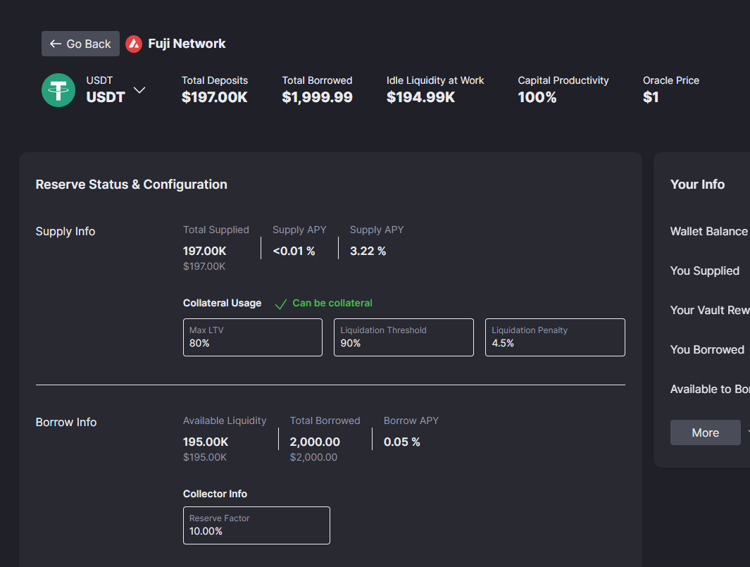Click the Wallet Balance row label
The width and height of the screenshot is (750, 567).
pyautogui.click(x=708, y=232)
